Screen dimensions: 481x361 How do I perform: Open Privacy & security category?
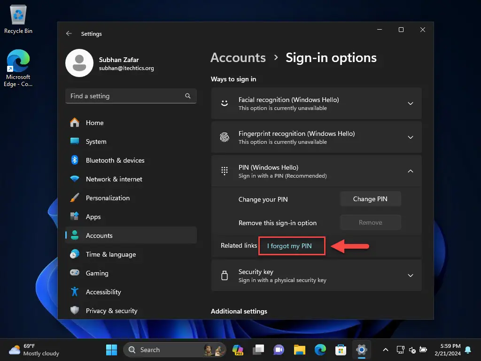[131, 310]
